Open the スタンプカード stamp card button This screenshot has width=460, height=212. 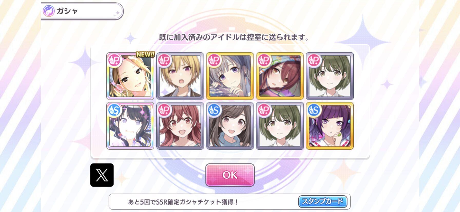coord(323,202)
